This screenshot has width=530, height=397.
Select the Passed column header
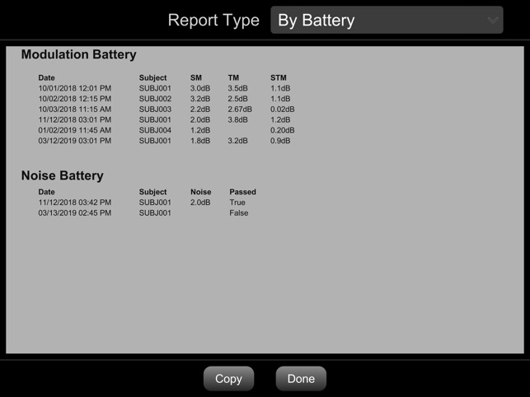point(242,192)
